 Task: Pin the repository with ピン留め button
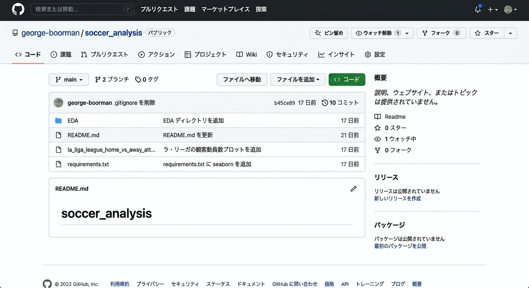pyautogui.click(x=329, y=33)
